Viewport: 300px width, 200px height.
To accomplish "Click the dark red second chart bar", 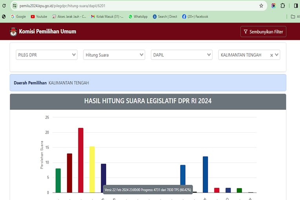I will click(x=69, y=173).
